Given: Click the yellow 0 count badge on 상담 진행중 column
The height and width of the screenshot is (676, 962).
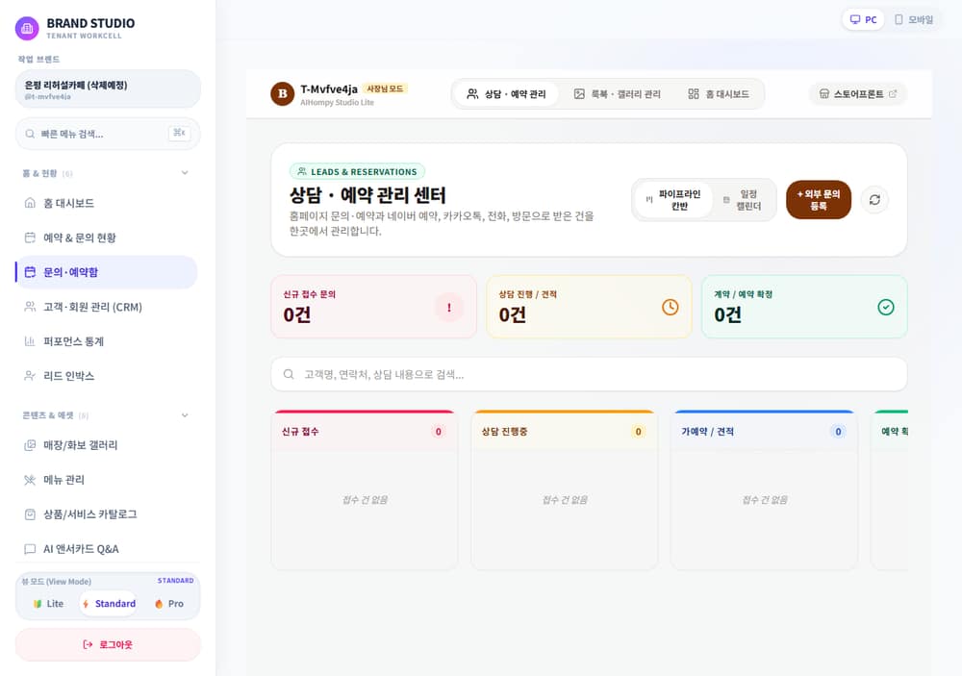Looking at the screenshot, I should pos(638,432).
